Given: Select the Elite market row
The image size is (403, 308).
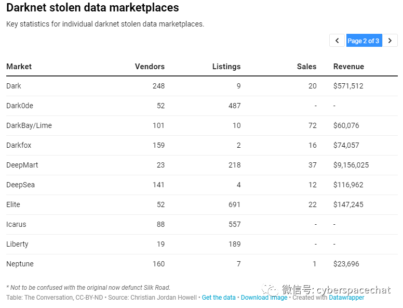Looking at the screenshot, I should pos(202,205).
